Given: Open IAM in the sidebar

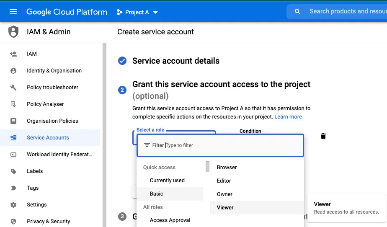Looking at the screenshot, I should tap(50, 54).
